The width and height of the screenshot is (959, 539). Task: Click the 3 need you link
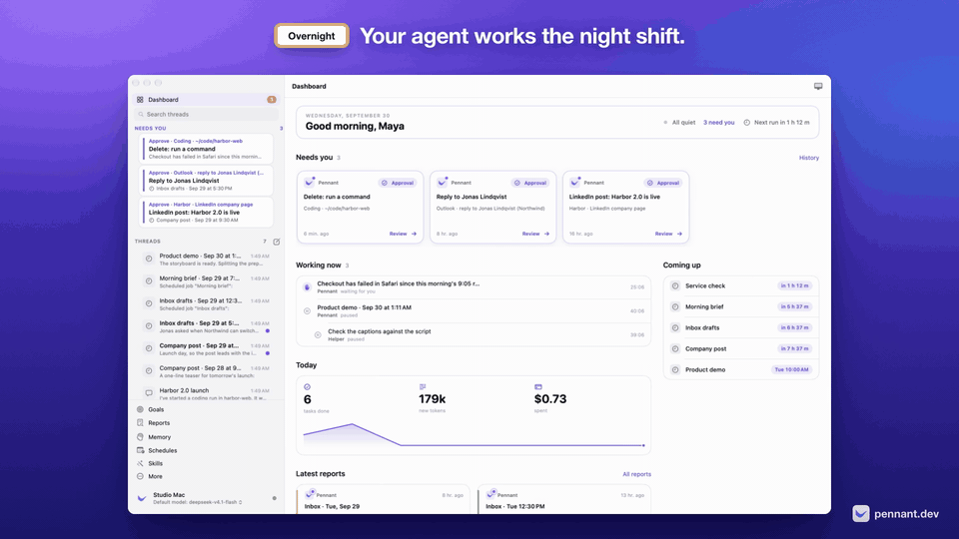coord(718,122)
